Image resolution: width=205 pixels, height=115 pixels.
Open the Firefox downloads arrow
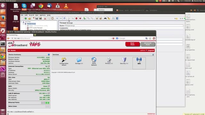(x=150, y=38)
